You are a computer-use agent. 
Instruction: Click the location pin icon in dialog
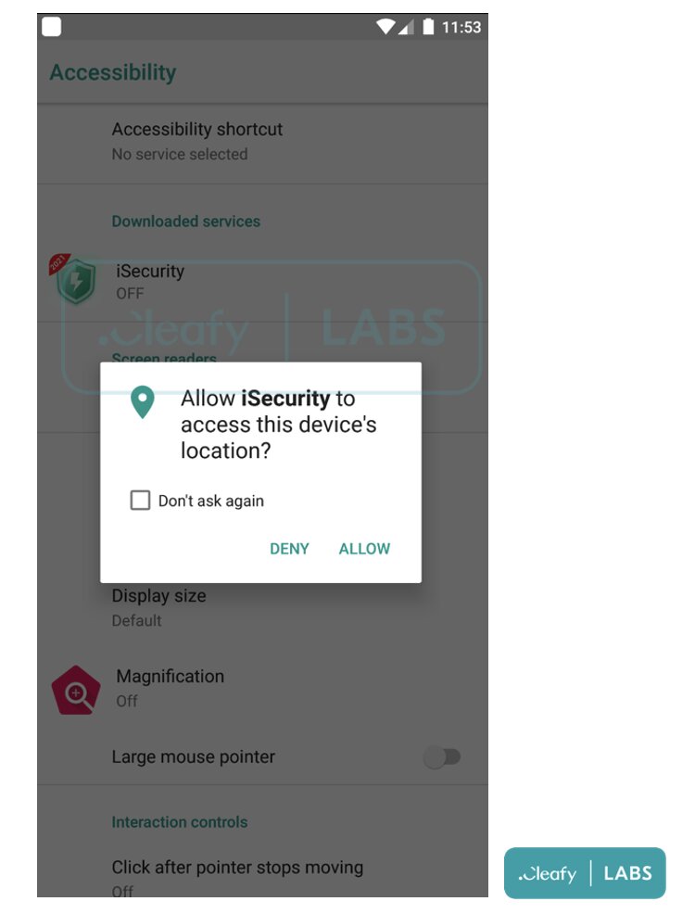[143, 402]
